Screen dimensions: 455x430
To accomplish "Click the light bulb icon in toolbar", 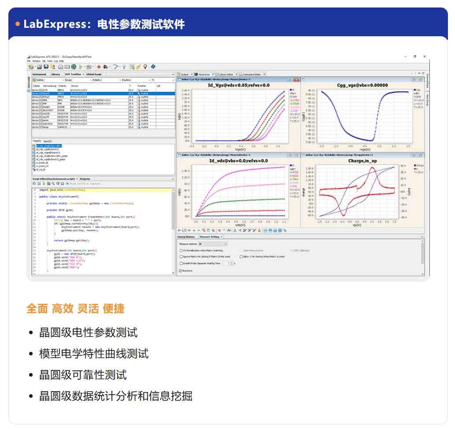I will (124, 67).
